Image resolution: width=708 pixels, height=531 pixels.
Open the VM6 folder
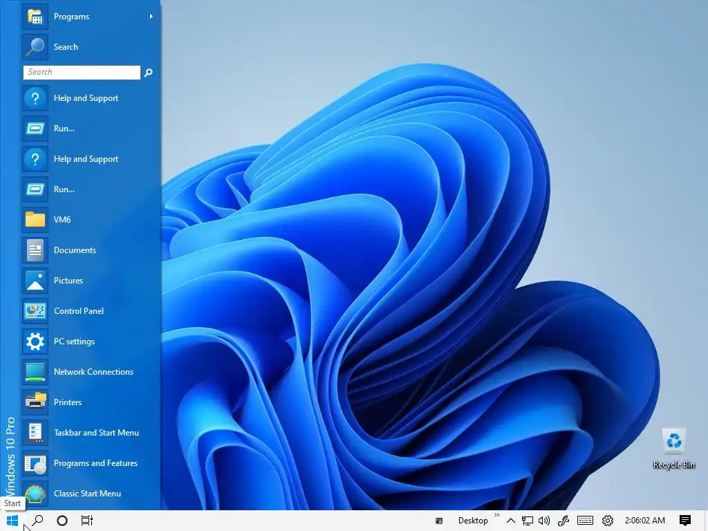pyautogui.click(x=91, y=219)
